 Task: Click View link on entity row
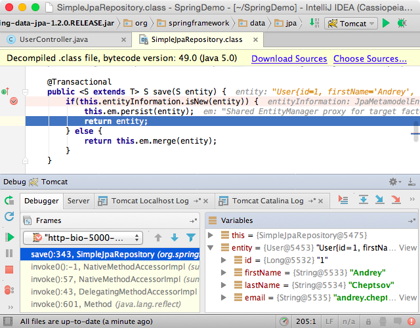click(408, 248)
